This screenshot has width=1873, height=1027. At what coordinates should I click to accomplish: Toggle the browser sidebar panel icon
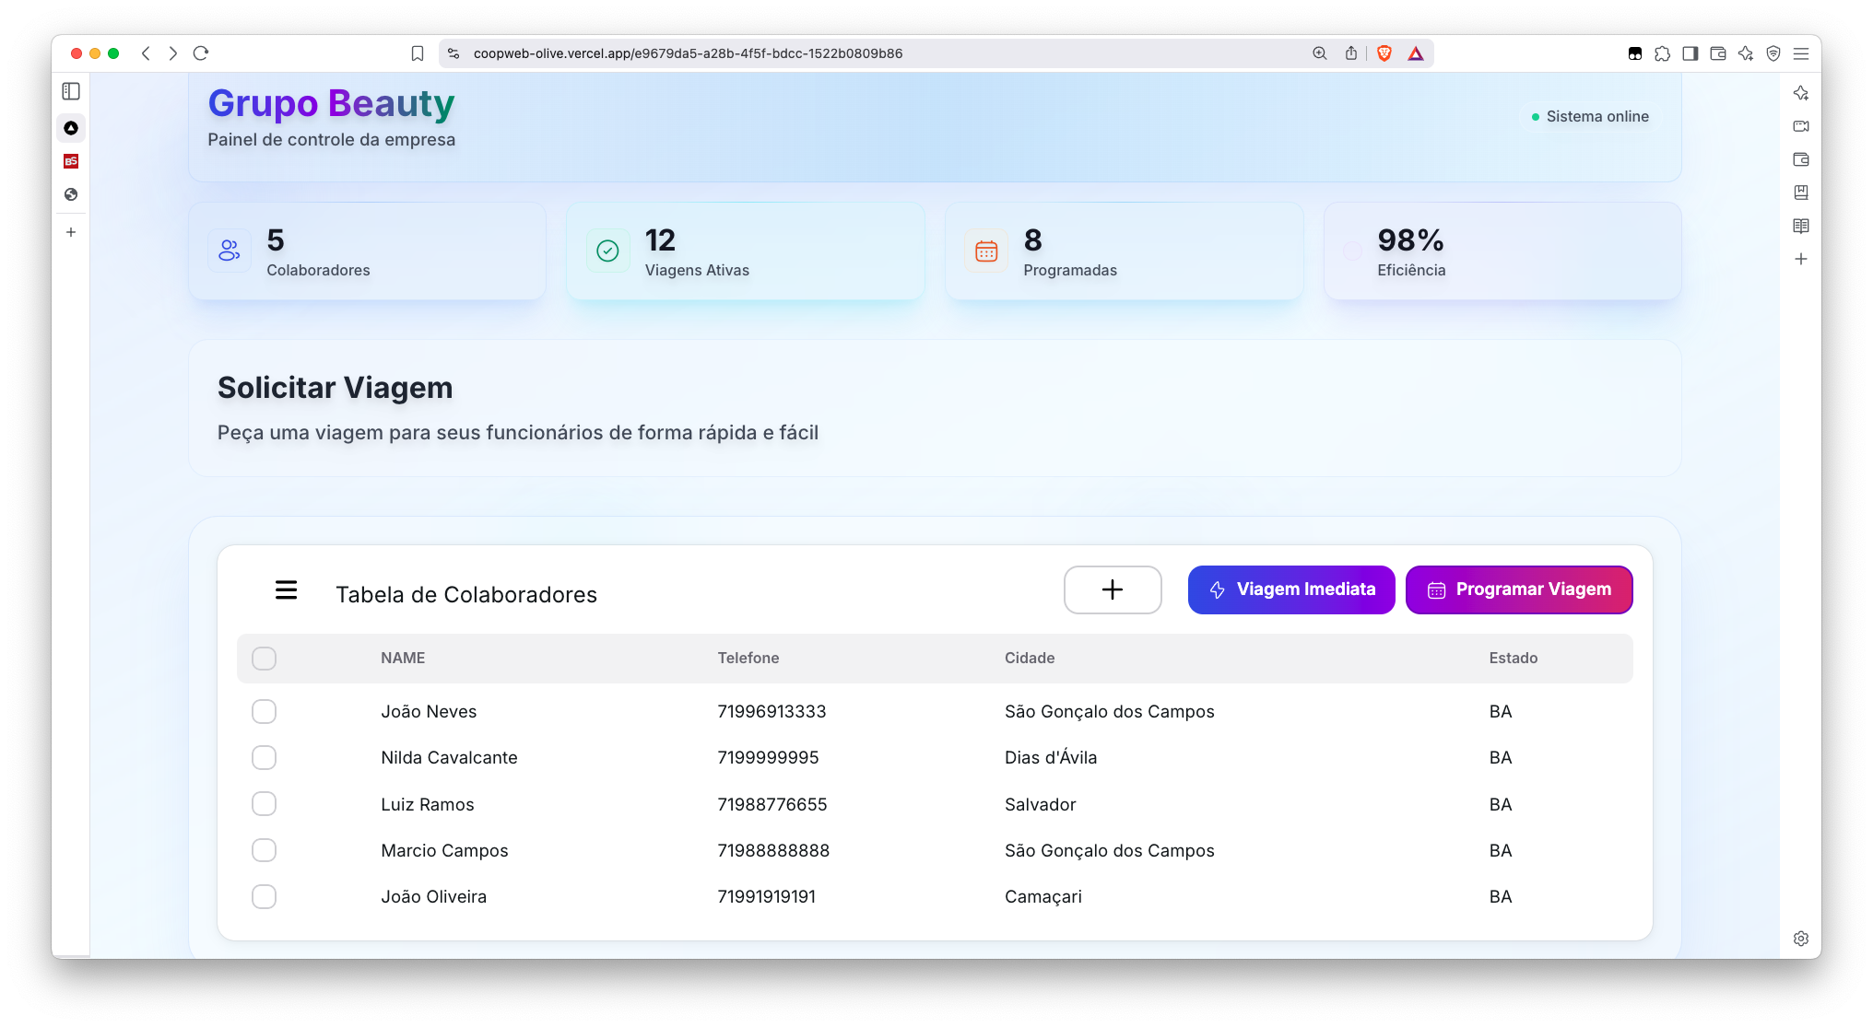point(1690,53)
